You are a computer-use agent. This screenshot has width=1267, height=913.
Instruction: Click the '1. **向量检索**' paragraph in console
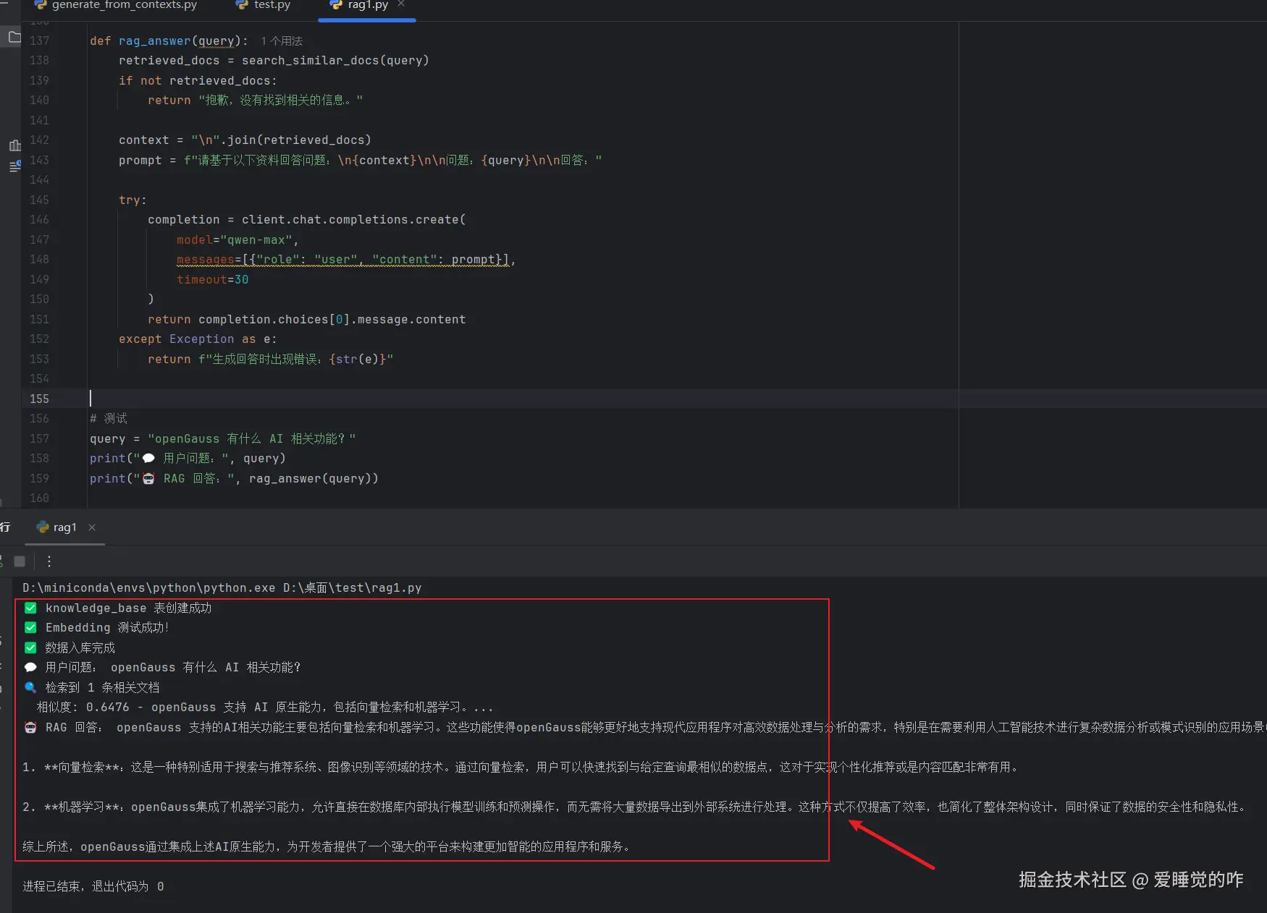point(521,768)
